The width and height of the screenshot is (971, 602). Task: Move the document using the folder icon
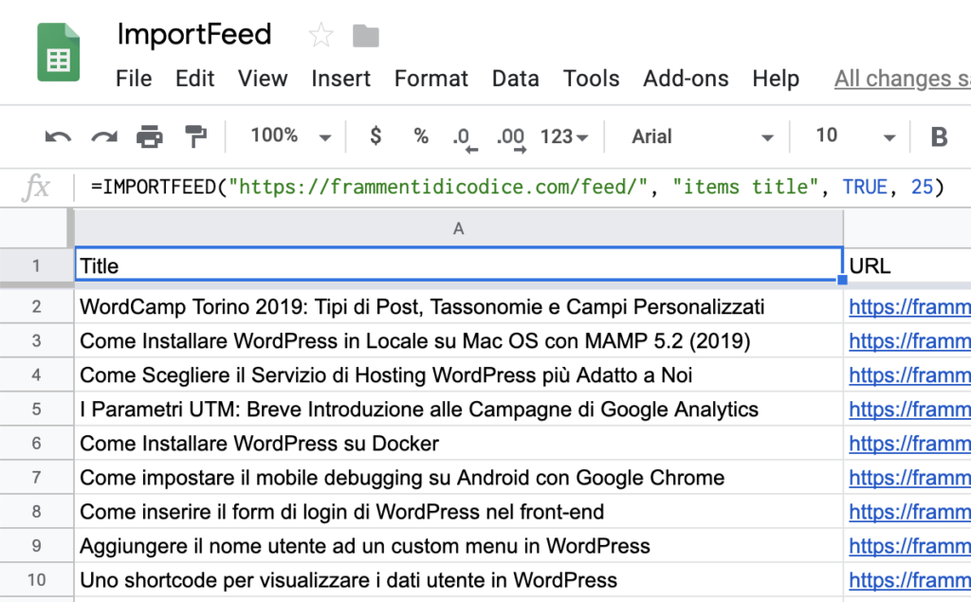[365, 36]
